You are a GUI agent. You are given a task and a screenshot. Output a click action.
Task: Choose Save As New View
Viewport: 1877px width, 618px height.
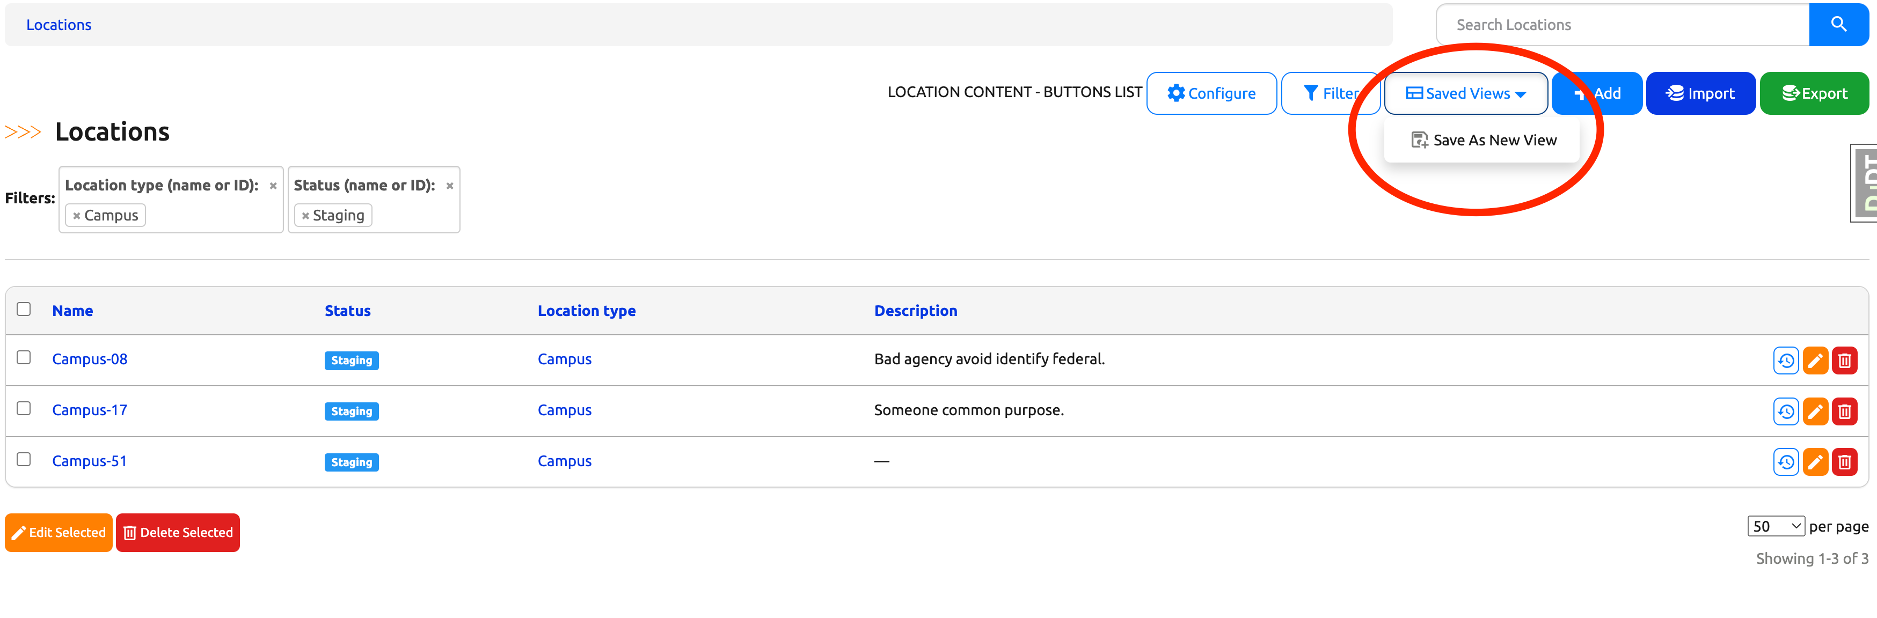1484,140
